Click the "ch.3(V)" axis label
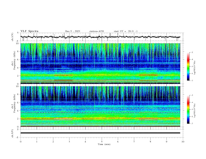Image resolution: width=206 pixels, height=159 pixels. tap(12, 133)
